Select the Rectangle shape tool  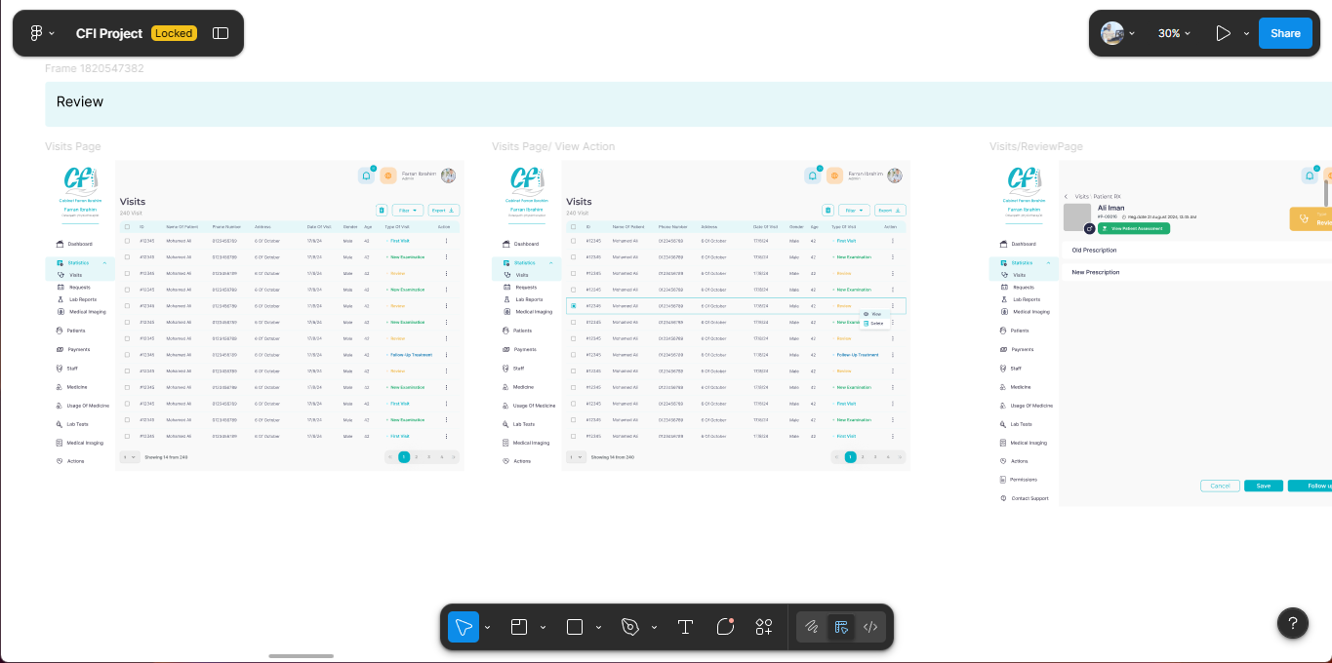[575, 627]
